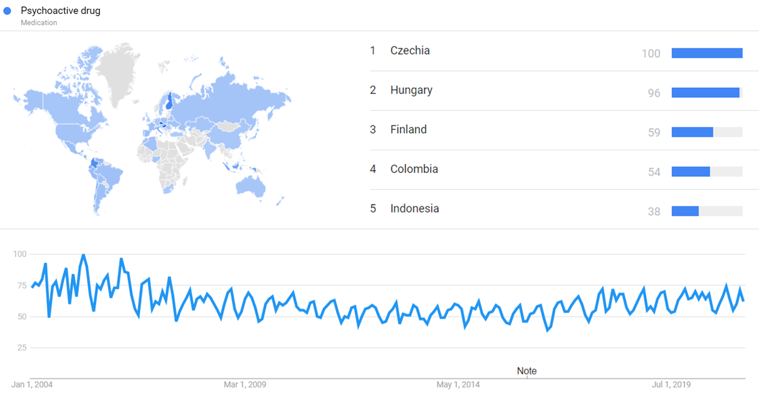Image resolution: width=759 pixels, height=405 pixels.
Task: Choose Colombia from the ranked list
Action: (x=414, y=169)
